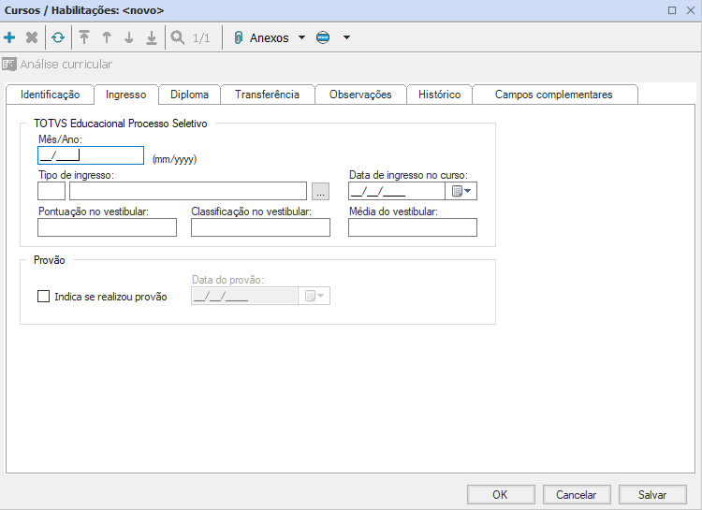Click the Anexos paperclip icon
This screenshot has width=702, height=510.
click(238, 38)
